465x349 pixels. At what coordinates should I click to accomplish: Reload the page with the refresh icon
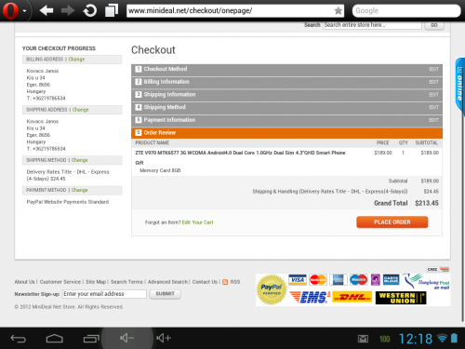coord(89,11)
